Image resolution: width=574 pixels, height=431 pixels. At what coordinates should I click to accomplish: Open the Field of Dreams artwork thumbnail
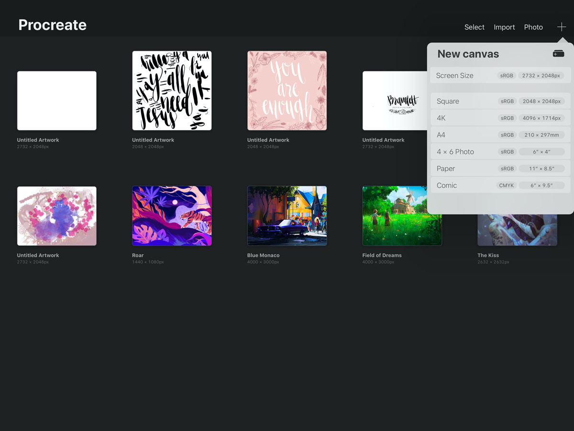(x=402, y=216)
